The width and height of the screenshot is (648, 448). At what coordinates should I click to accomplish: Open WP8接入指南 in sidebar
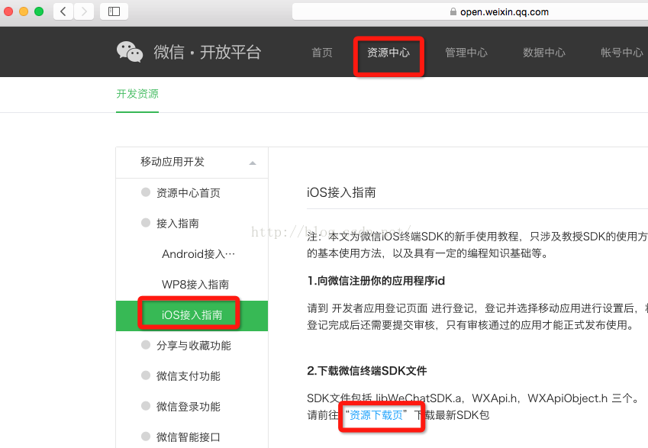pyautogui.click(x=195, y=285)
